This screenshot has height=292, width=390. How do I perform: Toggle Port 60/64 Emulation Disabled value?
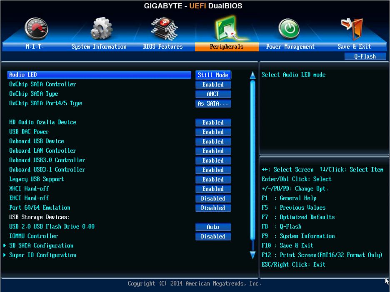point(213,208)
